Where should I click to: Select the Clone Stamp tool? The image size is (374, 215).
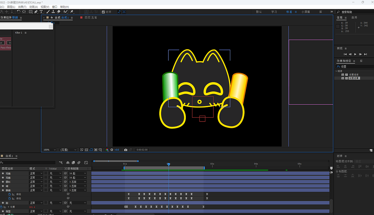pos(53,12)
